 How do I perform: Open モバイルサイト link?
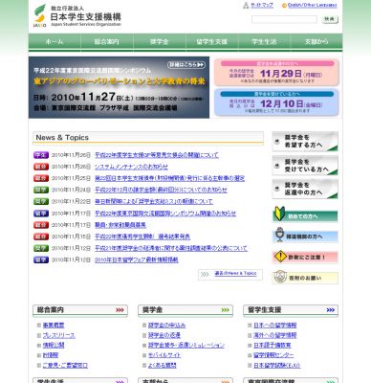pos(164,355)
